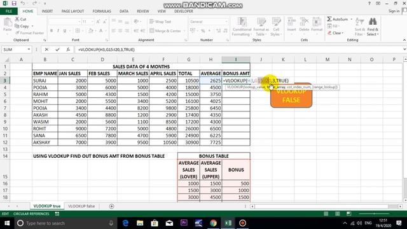Open Adobe Premiere from taskbar

pos(184,223)
